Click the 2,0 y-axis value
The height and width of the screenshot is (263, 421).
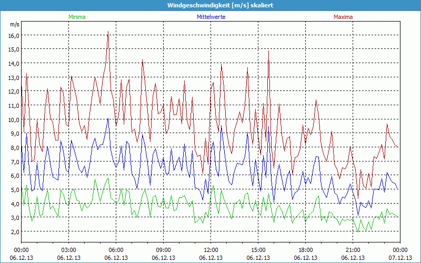click(16, 232)
